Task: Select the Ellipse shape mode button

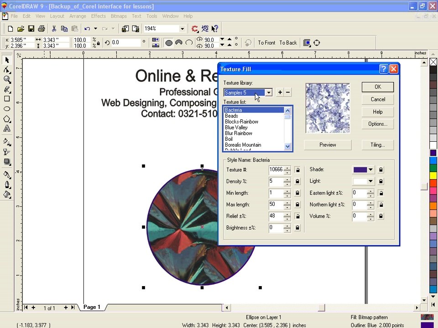Action: (169, 43)
